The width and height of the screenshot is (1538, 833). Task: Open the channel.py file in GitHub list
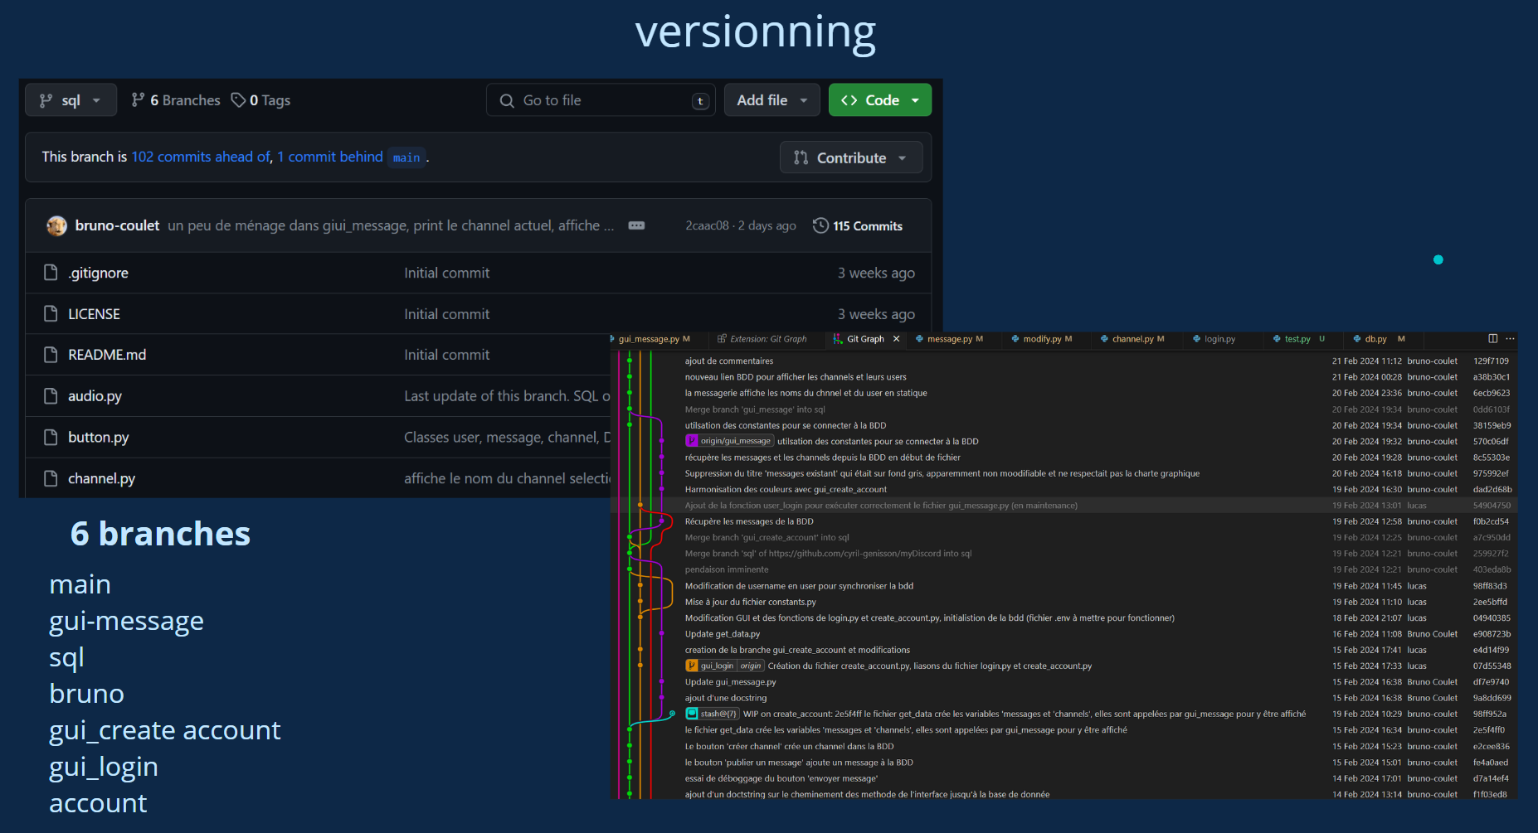pos(101,478)
